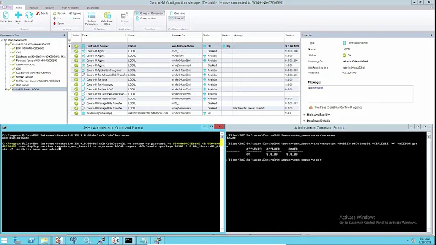Sort by the Running On column
436x245 pixels.
click(187, 35)
